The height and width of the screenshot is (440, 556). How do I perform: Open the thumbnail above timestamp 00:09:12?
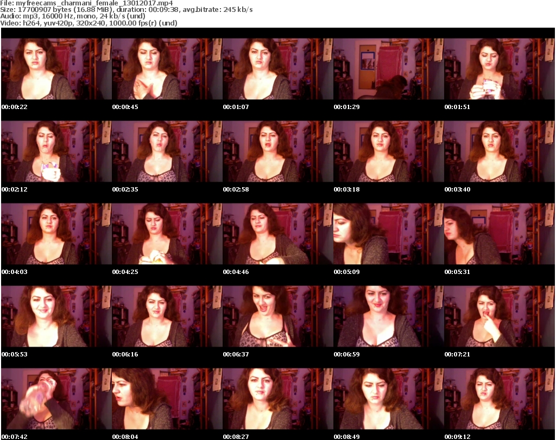point(500,399)
